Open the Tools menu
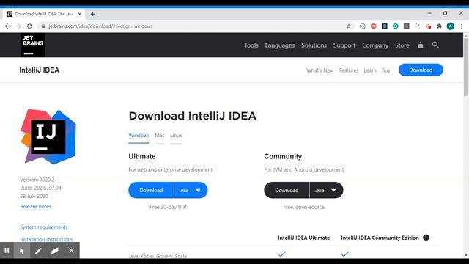The height and width of the screenshot is (264, 469). pyautogui.click(x=251, y=45)
